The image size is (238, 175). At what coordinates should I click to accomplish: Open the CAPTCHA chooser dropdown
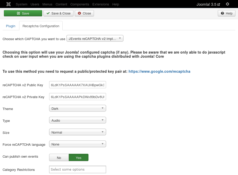(x=95, y=38)
